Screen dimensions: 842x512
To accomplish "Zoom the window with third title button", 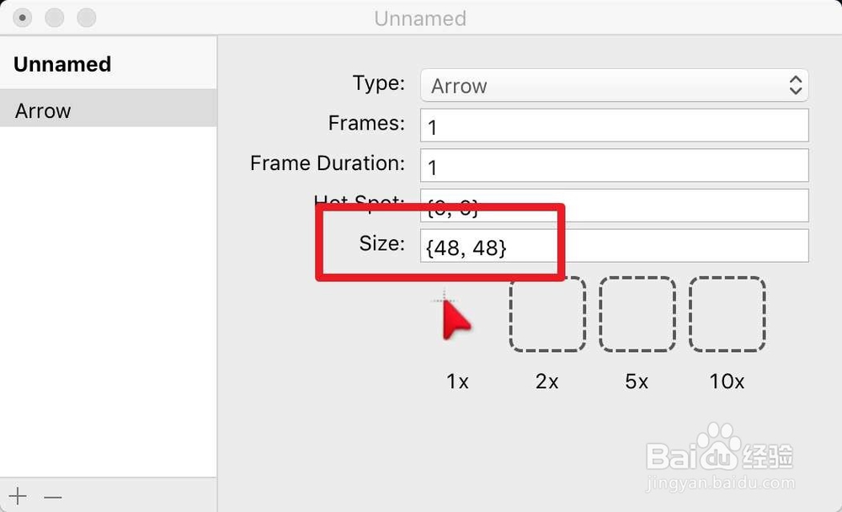I will click(x=86, y=18).
